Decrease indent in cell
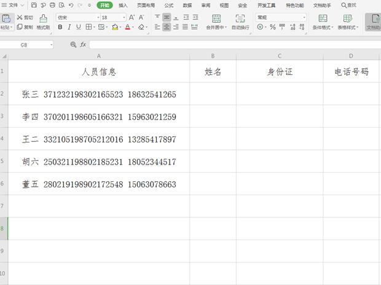381x285 pixels. point(186,17)
